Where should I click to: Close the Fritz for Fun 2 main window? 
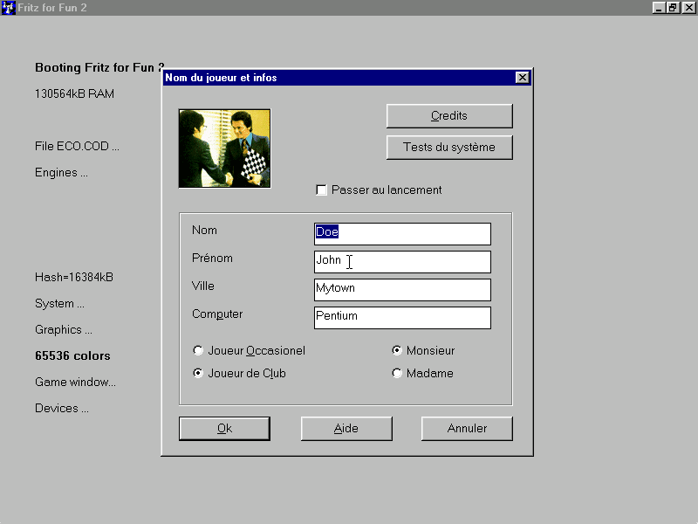689,8
